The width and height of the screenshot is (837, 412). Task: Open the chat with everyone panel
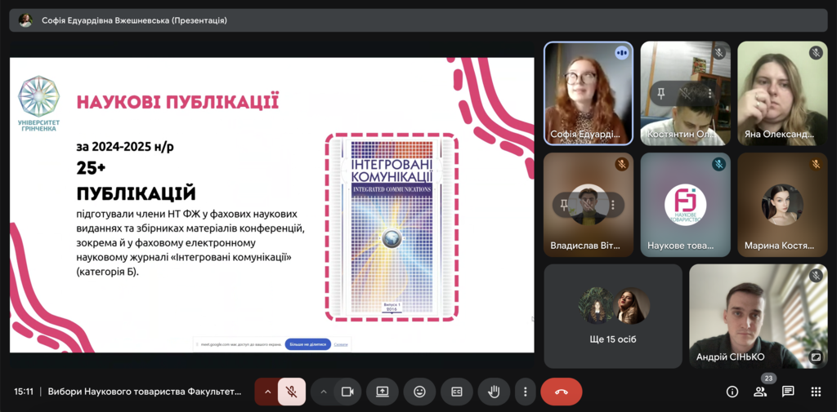coord(788,392)
